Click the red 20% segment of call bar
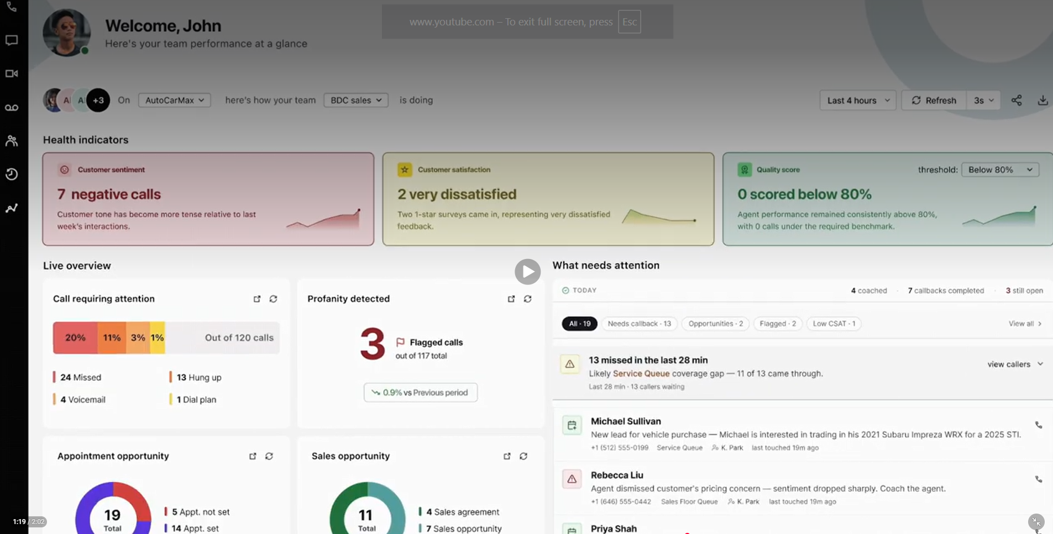 [75, 337]
